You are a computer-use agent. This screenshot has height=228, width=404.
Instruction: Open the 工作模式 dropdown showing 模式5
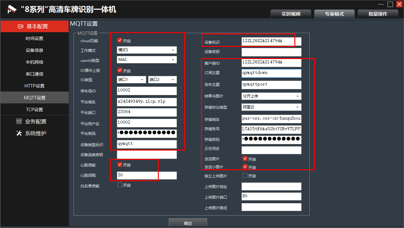coord(147,50)
